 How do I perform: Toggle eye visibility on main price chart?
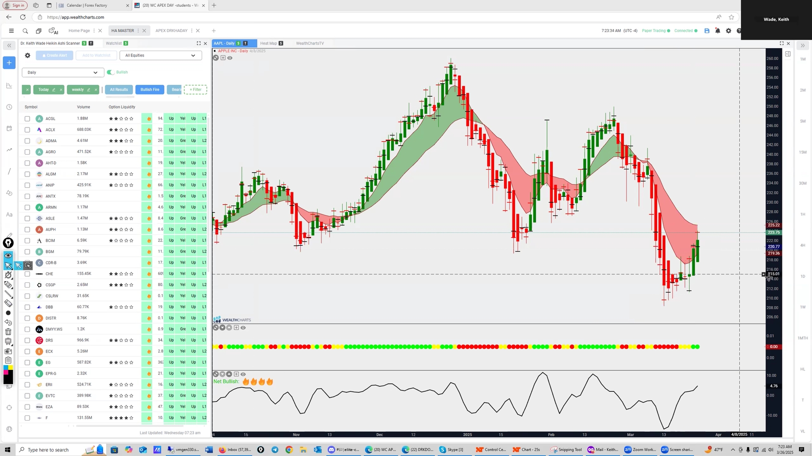tap(230, 58)
